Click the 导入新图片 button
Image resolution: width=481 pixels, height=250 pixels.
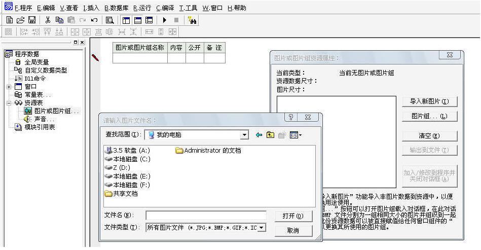(x=429, y=101)
